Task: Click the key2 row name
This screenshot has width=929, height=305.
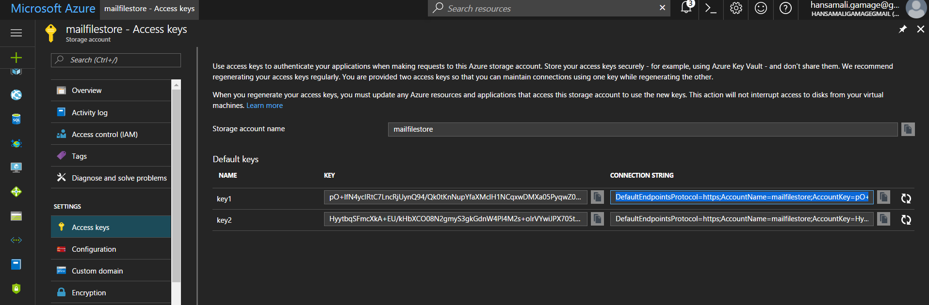Action: coord(224,220)
